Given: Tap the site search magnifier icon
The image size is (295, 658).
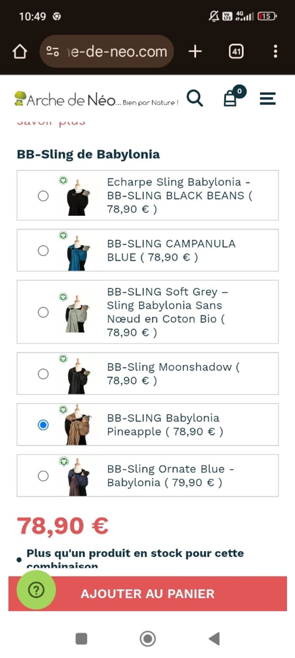Looking at the screenshot, I should pyautogui.click(x=195, y=99).
